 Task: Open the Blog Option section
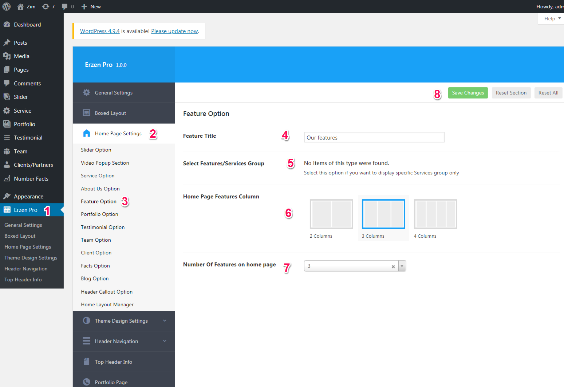95,278
